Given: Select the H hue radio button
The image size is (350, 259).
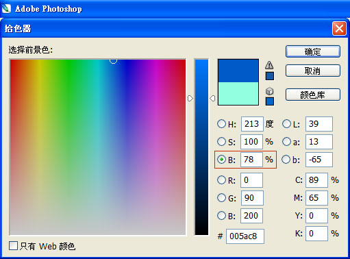Looking at the screenshot, I should 221,124.
